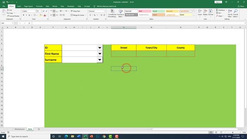Expand the cell Styles gallery
This screenshot has height=139, width=247.
(194, 16)
